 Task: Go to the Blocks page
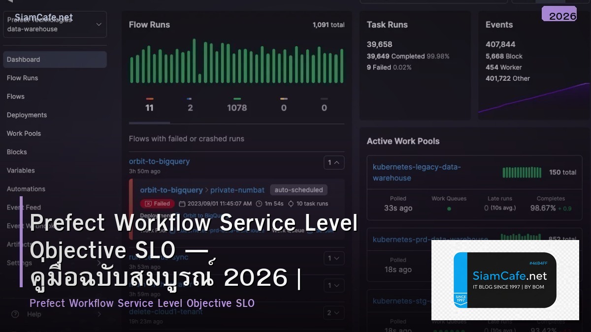[x=16, y=151]
